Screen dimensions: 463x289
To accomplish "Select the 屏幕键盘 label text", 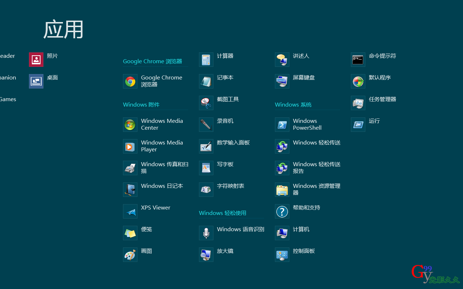I will 304,78.
